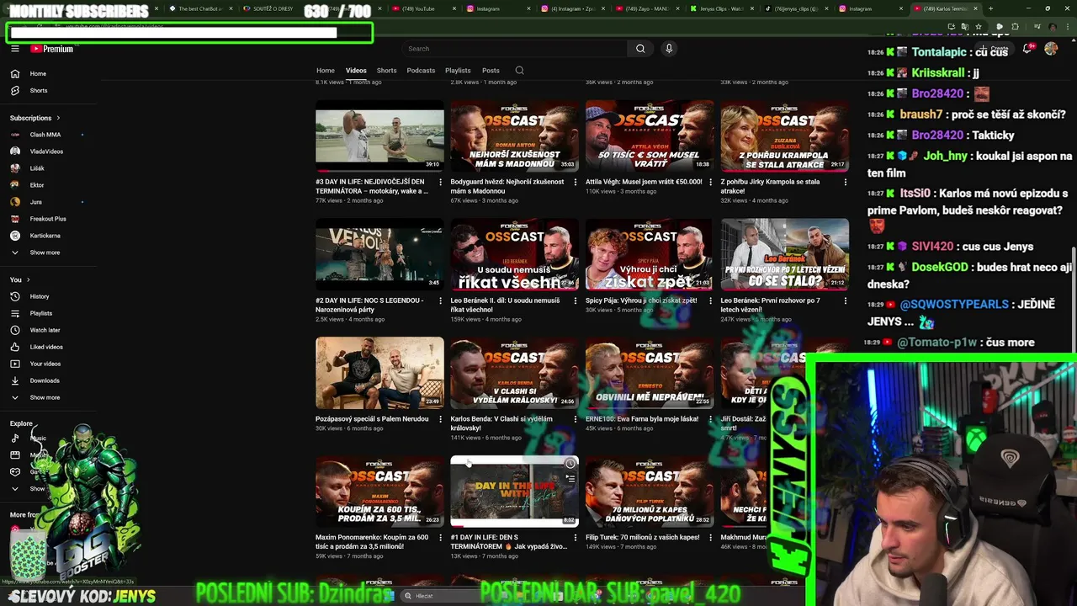Switch to 'Jenyss Clips' browser tab
Screen dimensions: 1077x606
(722, 8)
